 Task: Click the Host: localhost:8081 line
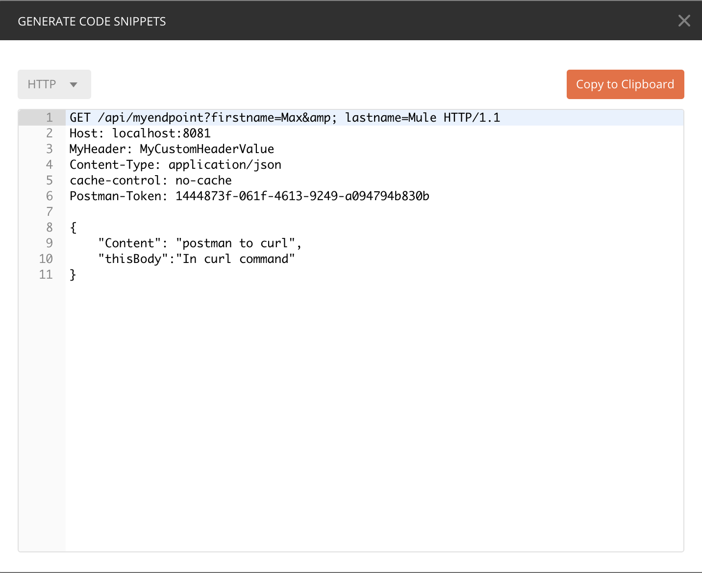click(x=140, y=133)
